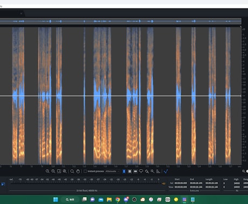This screenshot has height=204, width=248.
Task: Select the Time-frequency selection tool
Action: pos(129,171)
